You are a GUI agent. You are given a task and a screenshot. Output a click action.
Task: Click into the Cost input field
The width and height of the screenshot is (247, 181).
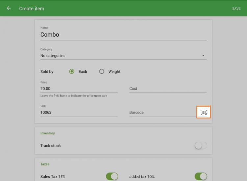168,89
